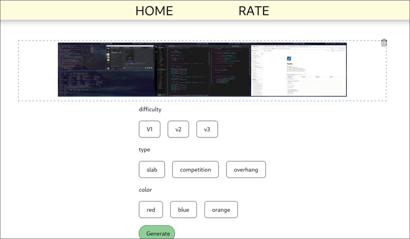410x239 pixels.
Task: Select red as the color
Action: [151, 210]
